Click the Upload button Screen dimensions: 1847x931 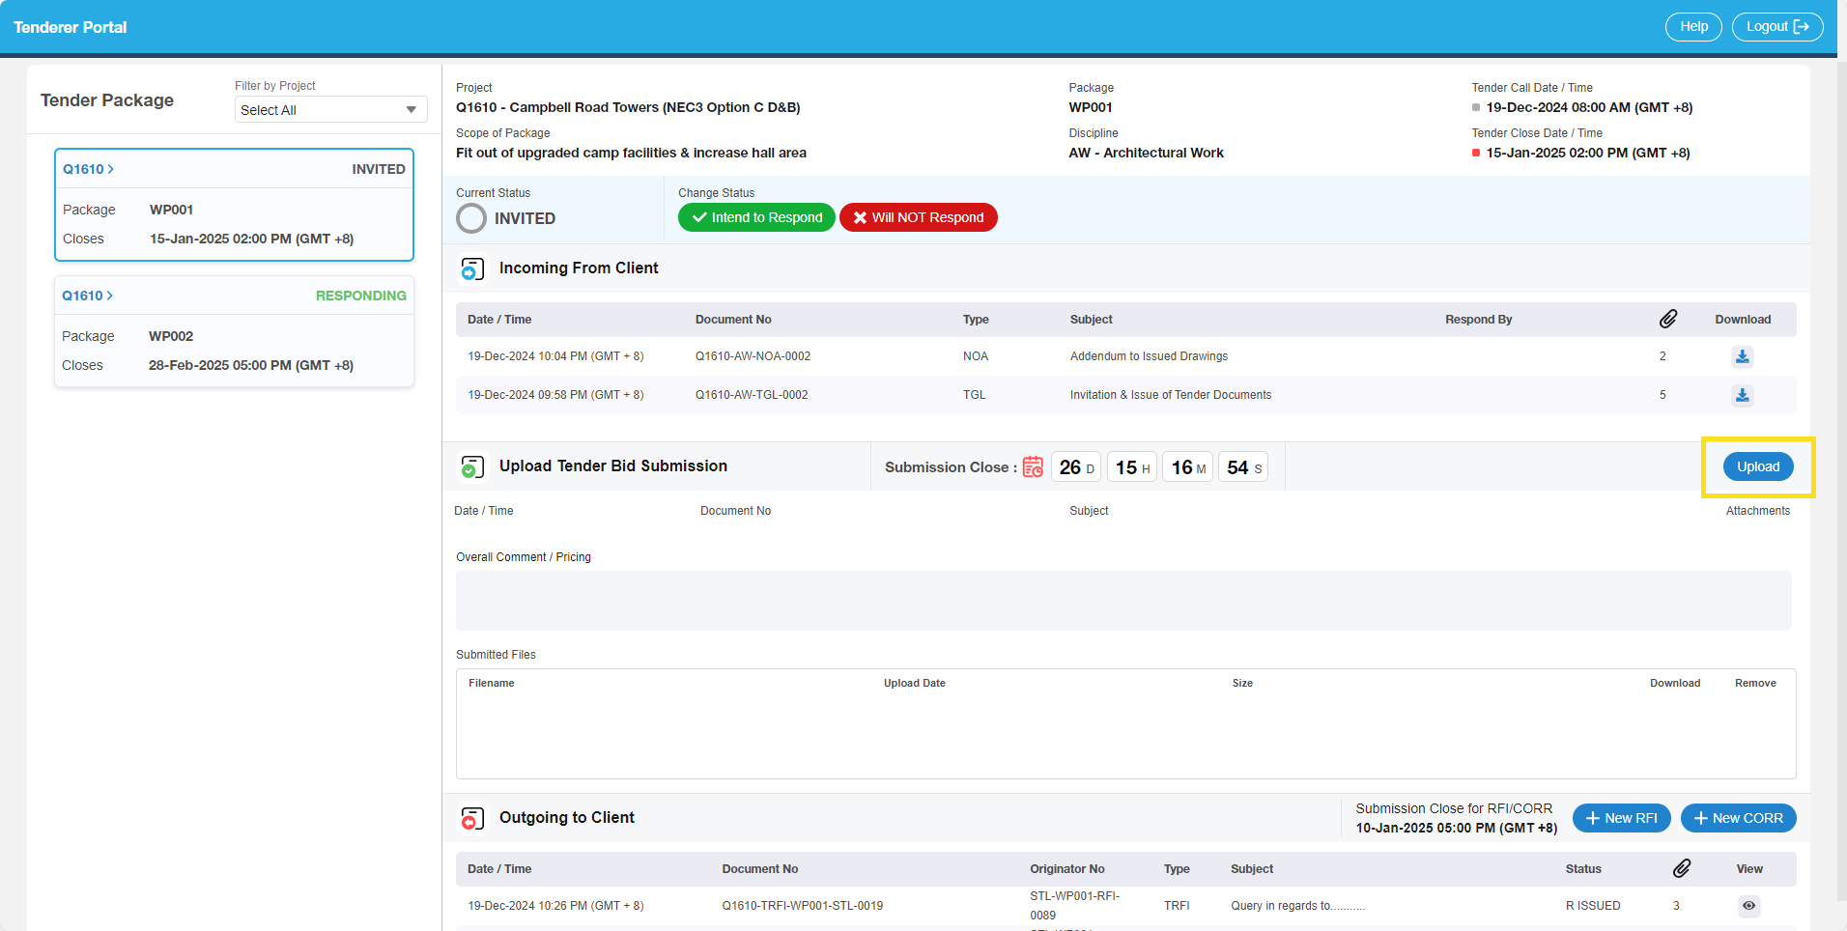1758,466
